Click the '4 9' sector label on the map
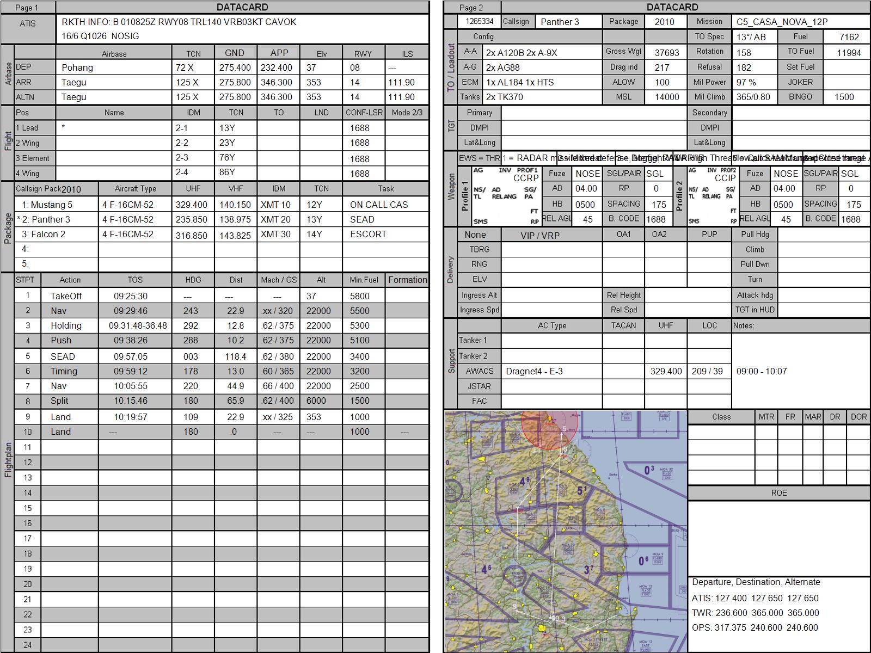The height and width of the screenshot is (653, 871). coord(524,482)
